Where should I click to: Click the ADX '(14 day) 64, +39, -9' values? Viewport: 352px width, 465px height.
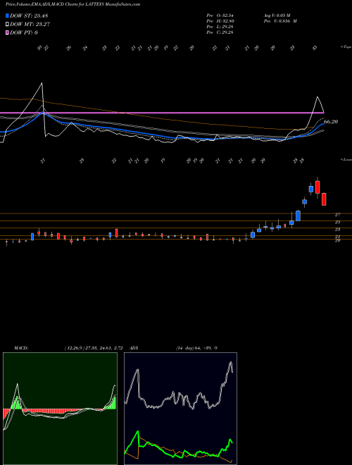click(196, 348)
